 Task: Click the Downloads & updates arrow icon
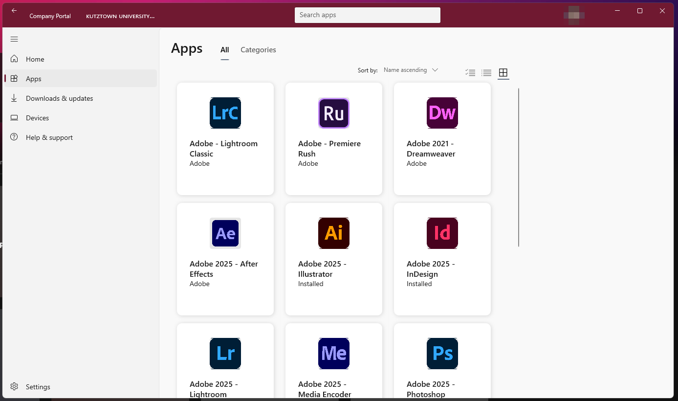[14, 98]
